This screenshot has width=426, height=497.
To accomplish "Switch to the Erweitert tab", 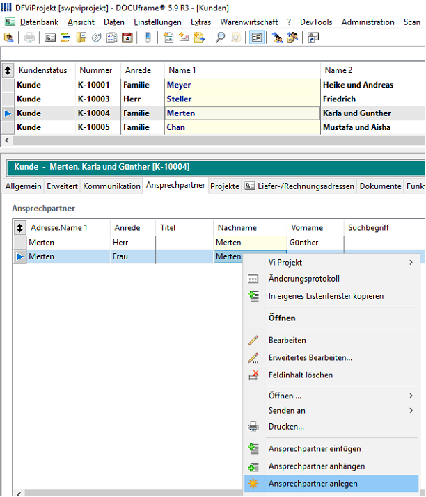I will point(62,186).
